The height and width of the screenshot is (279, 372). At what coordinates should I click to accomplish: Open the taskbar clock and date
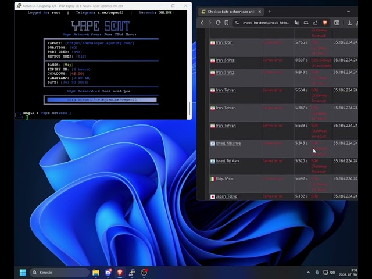348,273
